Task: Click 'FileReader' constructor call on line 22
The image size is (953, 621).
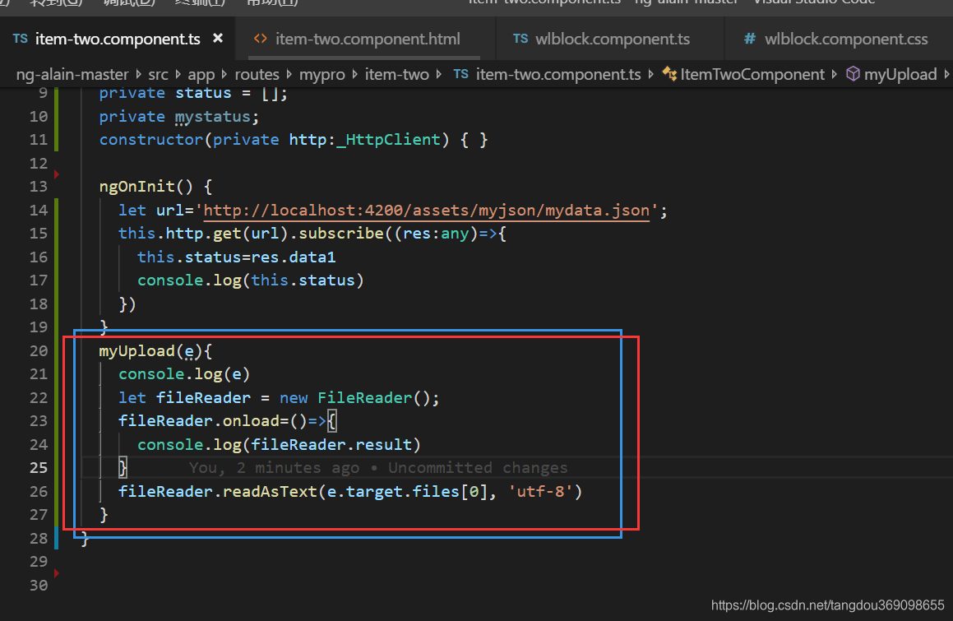Action: (x=364, y=397)
